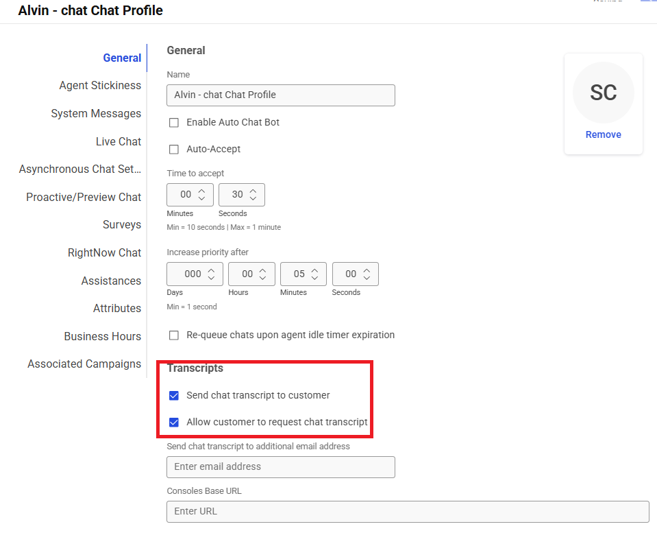Enable Auto Chat Bot checkbox
The image size is (657, 533).
[x=174, y=123]
